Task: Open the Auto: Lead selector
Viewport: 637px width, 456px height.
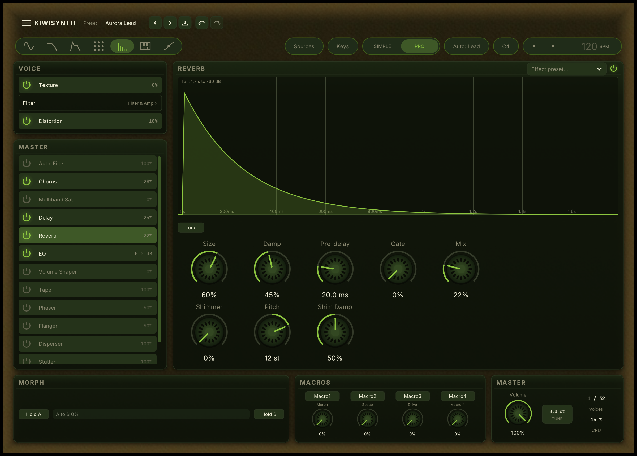Action: [x=466, y=46]
